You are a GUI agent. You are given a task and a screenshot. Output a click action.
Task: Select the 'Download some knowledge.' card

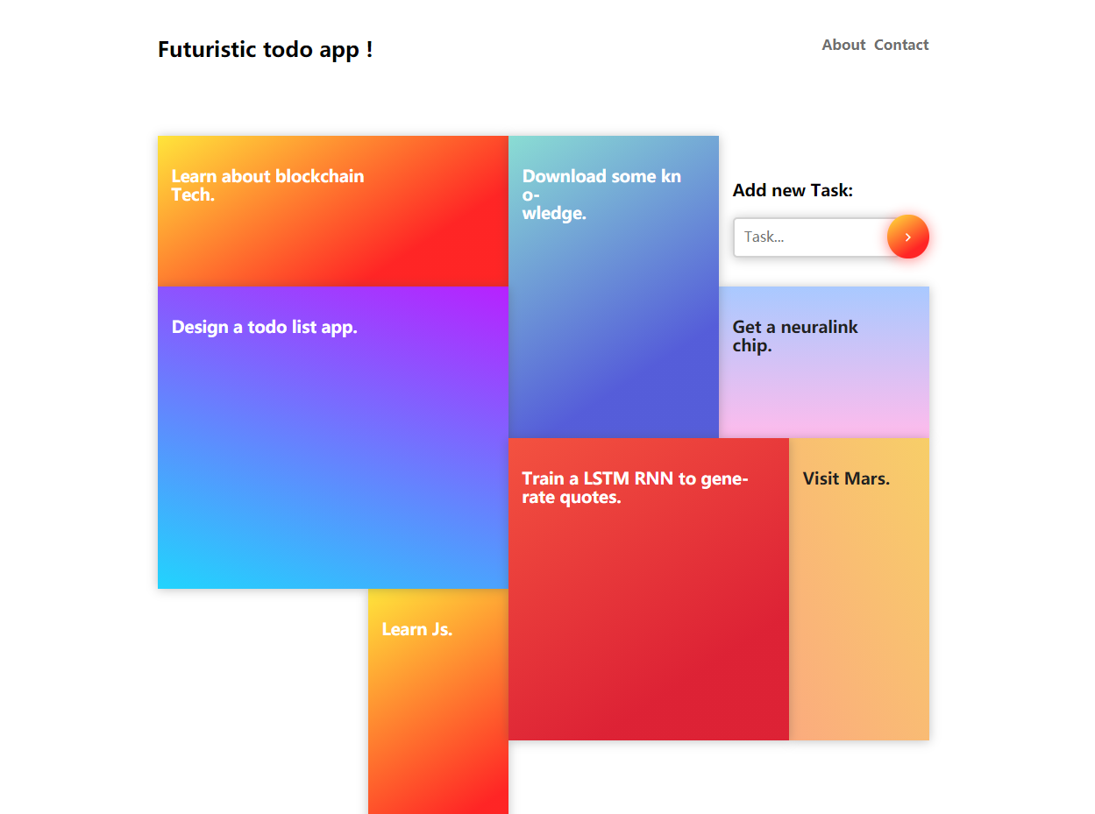point(614,287)
